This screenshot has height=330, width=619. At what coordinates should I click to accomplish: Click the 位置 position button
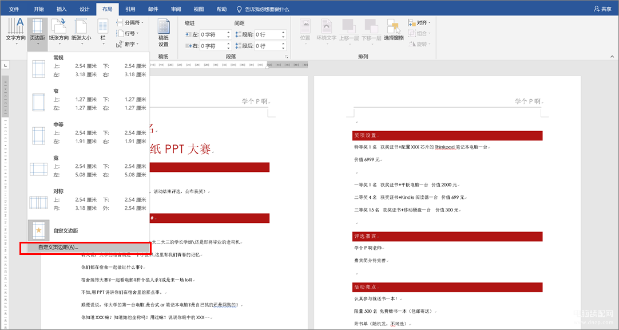click(305, 30)
